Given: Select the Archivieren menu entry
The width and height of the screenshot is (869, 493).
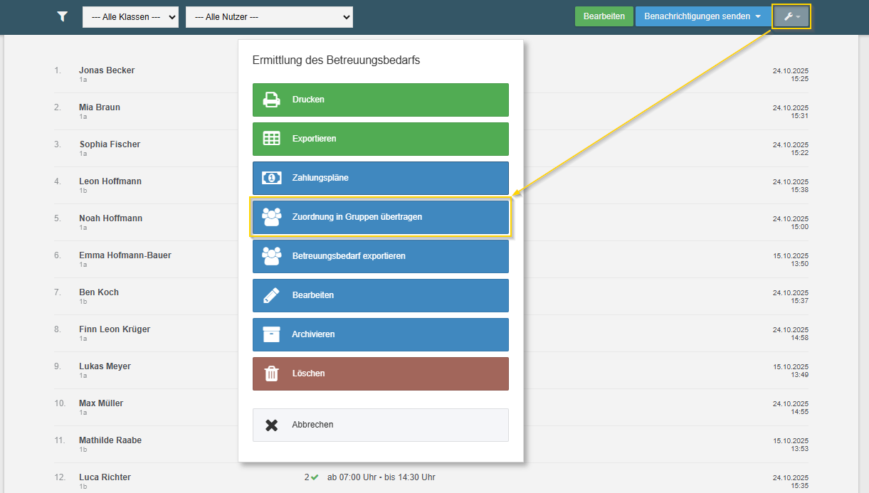Looking at the screenshot, I should (x=380, y=334).
